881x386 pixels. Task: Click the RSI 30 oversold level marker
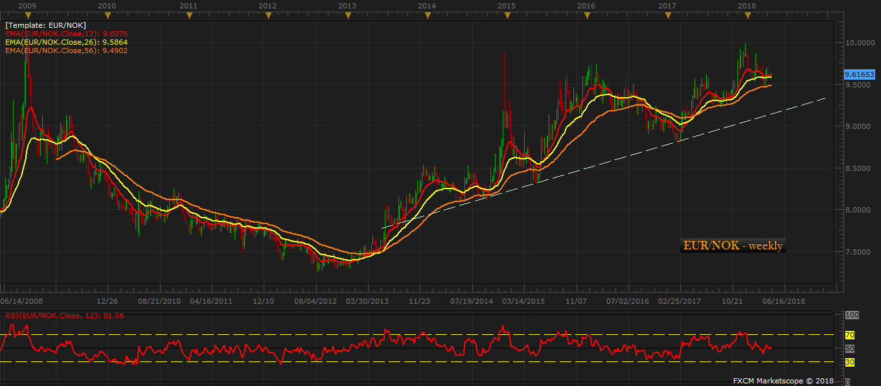[850, 362]
